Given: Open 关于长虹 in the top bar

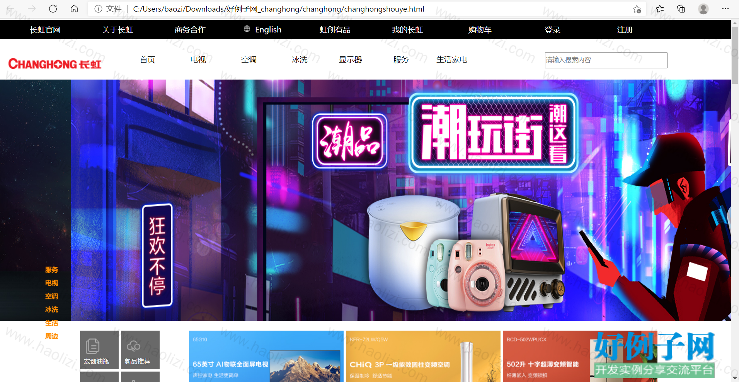Looking at the screenshot, I should [117, 30].
